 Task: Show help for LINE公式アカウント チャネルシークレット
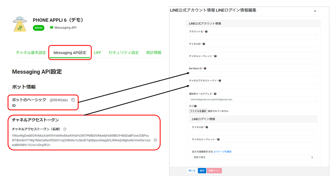tap(215, 56)
